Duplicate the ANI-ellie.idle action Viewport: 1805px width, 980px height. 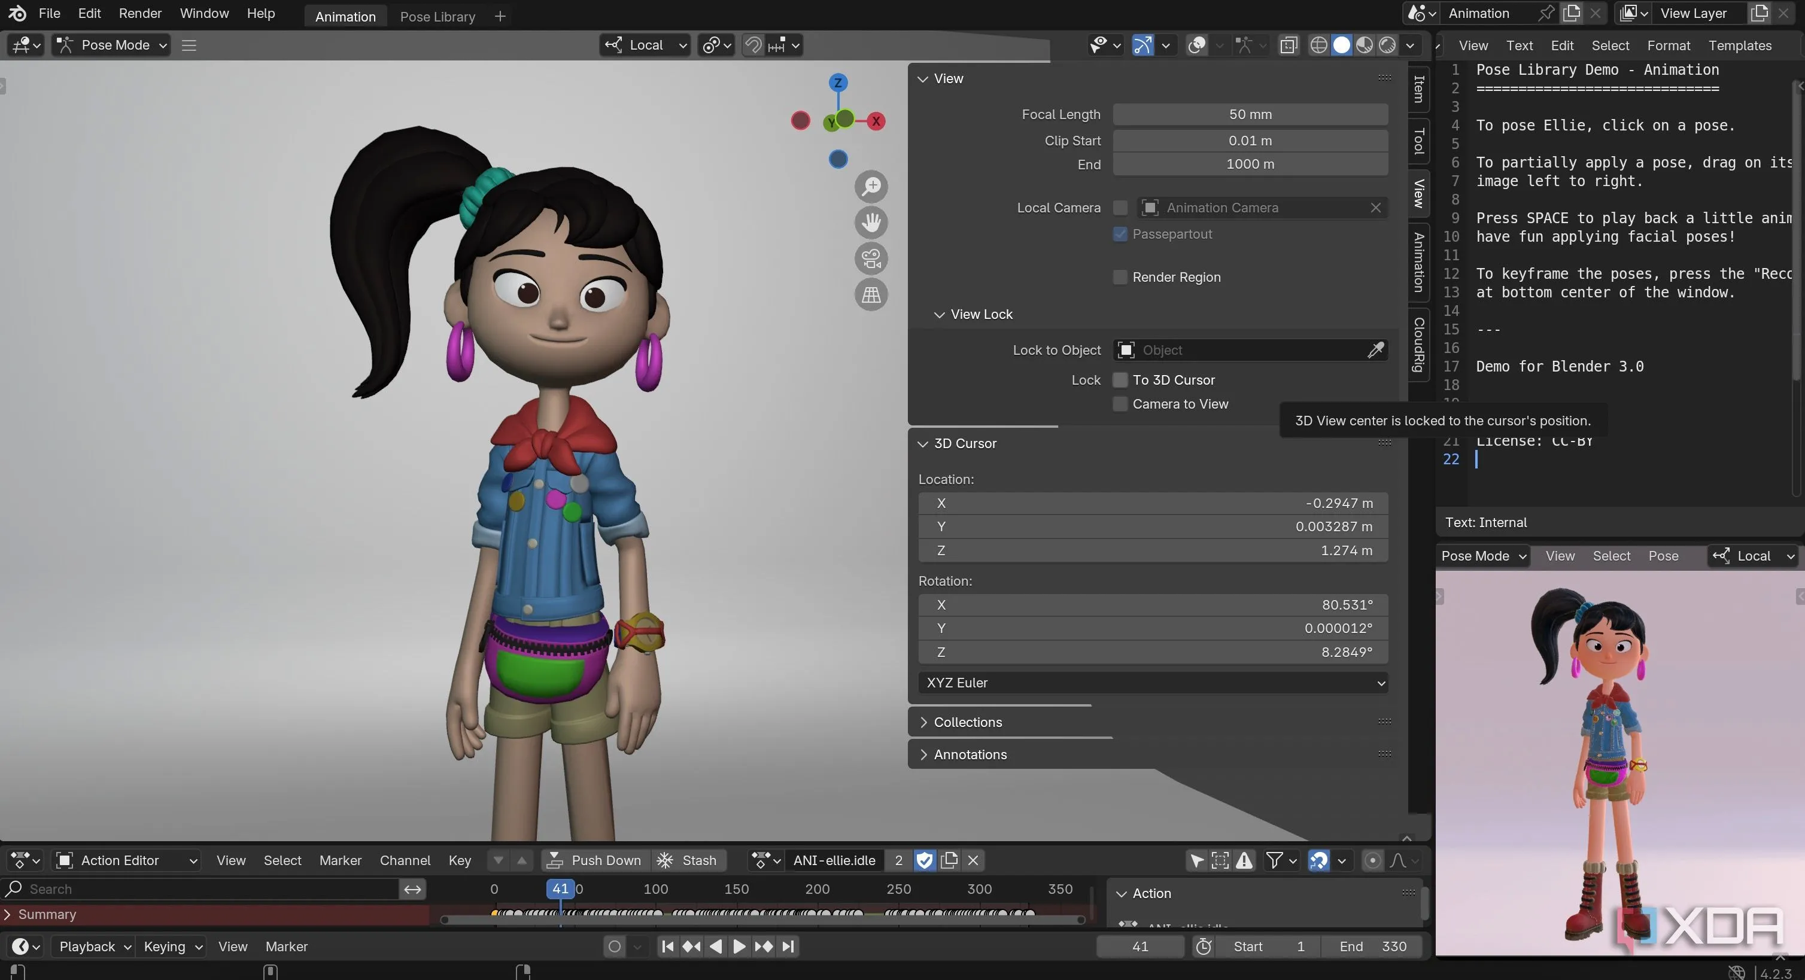click(x=949, y=860)
